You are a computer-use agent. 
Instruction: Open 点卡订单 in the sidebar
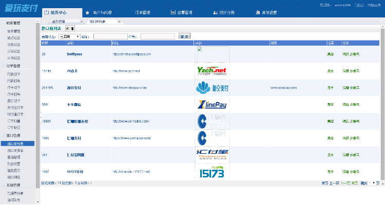[x=14, y=87]
